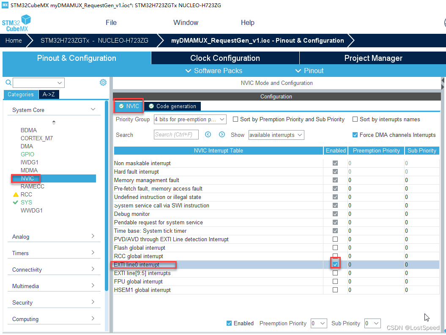Select RAMECC in System Core list

(x=33, y=186)
